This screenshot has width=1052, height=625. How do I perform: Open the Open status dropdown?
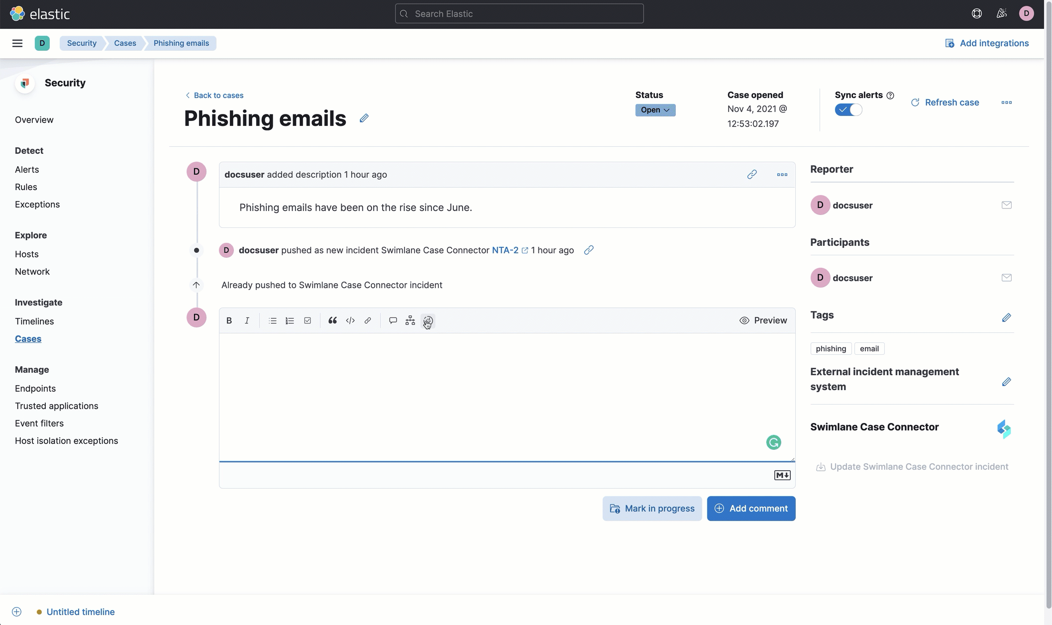click(655, 110)
